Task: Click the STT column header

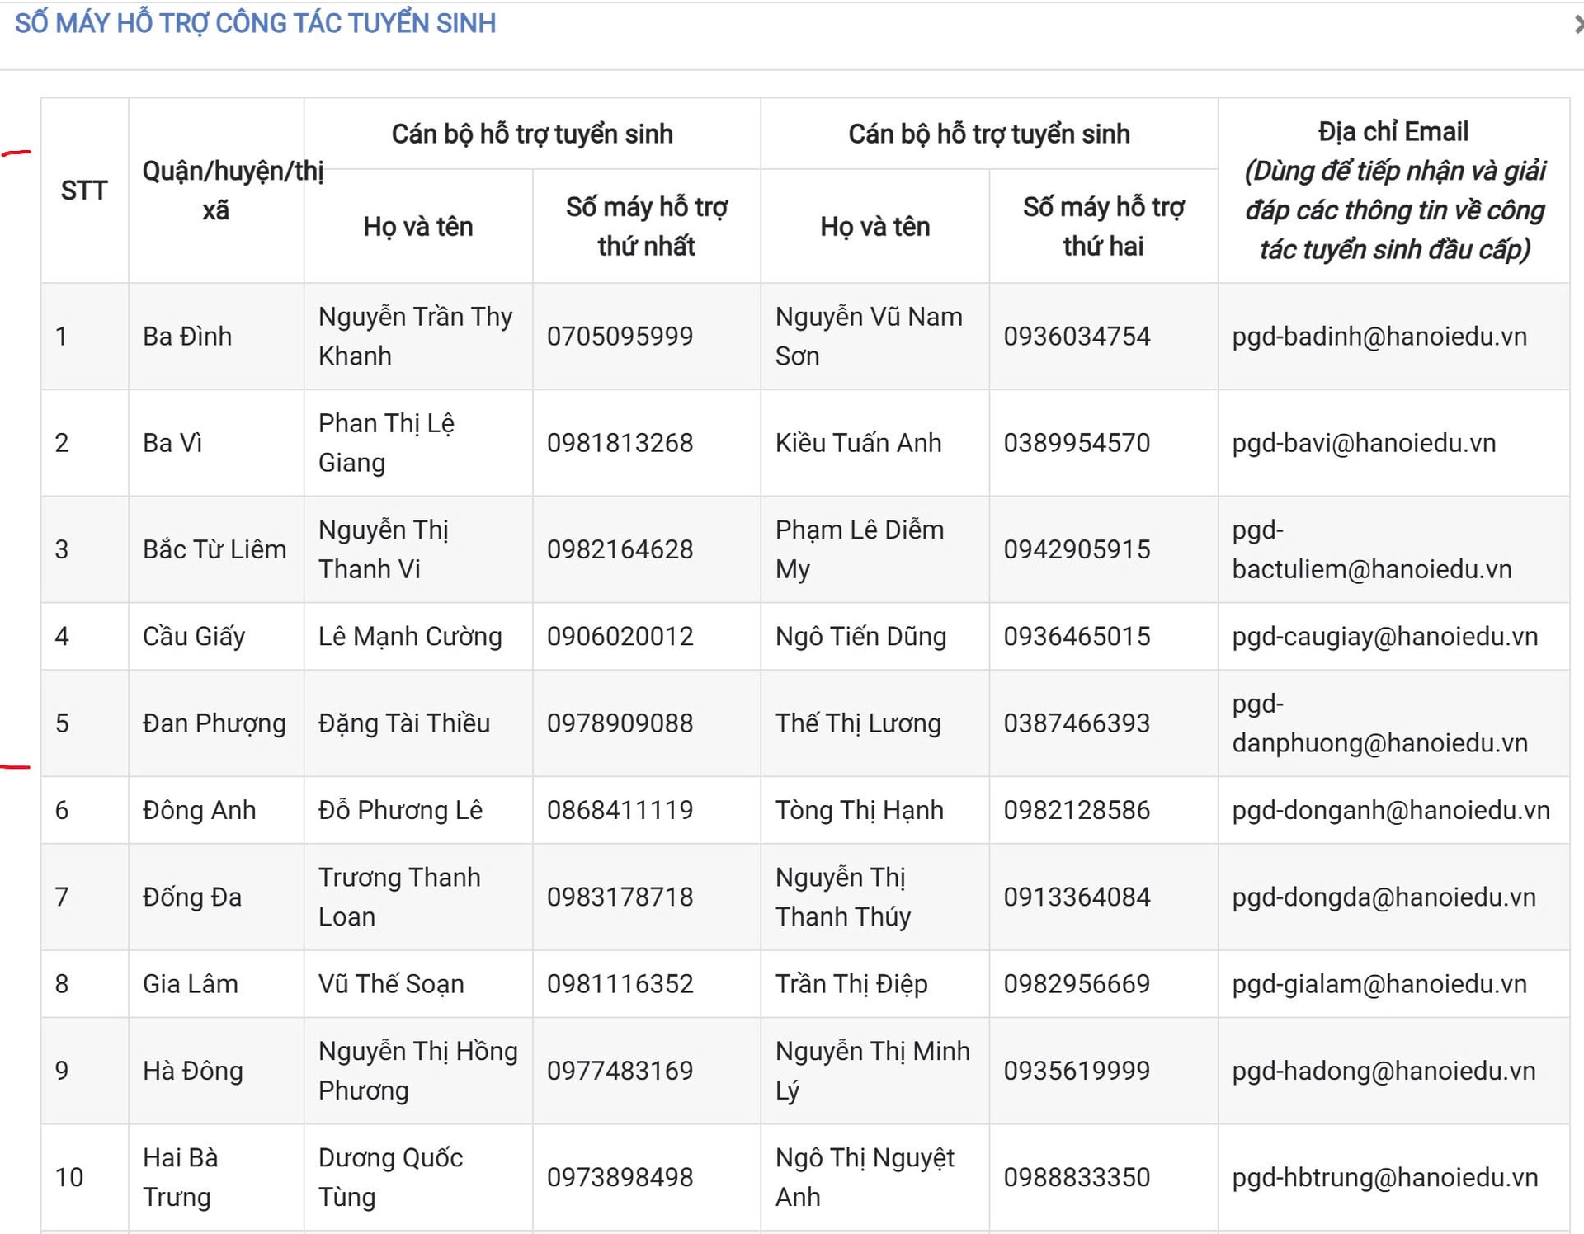Action: [84, 191]
